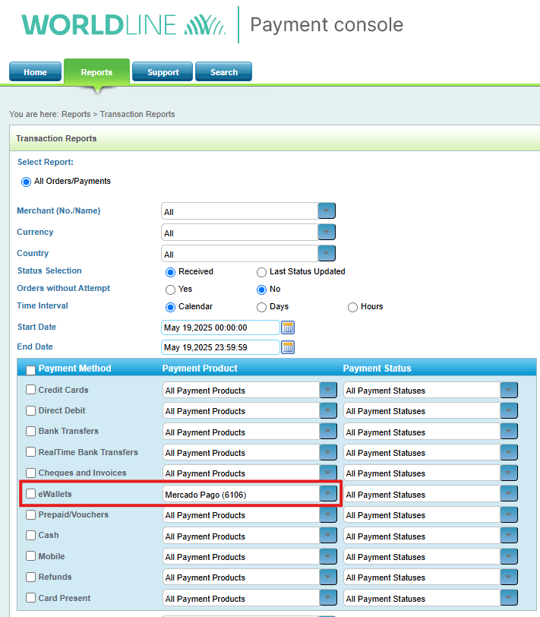Enable the Credit Cards checkbox
This screenshot has width=540, height=617.
(x=31, y=390)
